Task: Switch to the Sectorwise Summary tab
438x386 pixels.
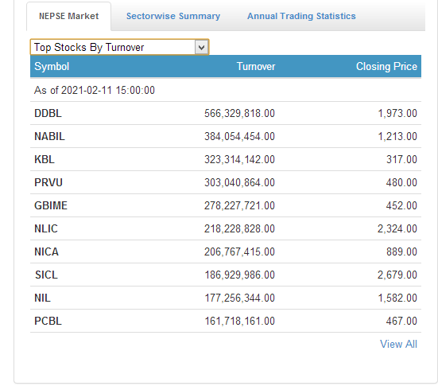Action: [173, 16]
